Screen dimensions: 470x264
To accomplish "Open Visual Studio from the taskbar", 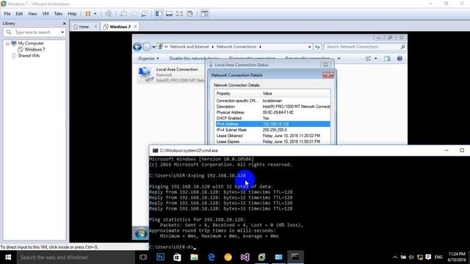I will coord(245,257).
